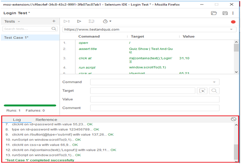Adjust test execution speed timer
This screenshot has height=164, width=241.
click(107, 21)
